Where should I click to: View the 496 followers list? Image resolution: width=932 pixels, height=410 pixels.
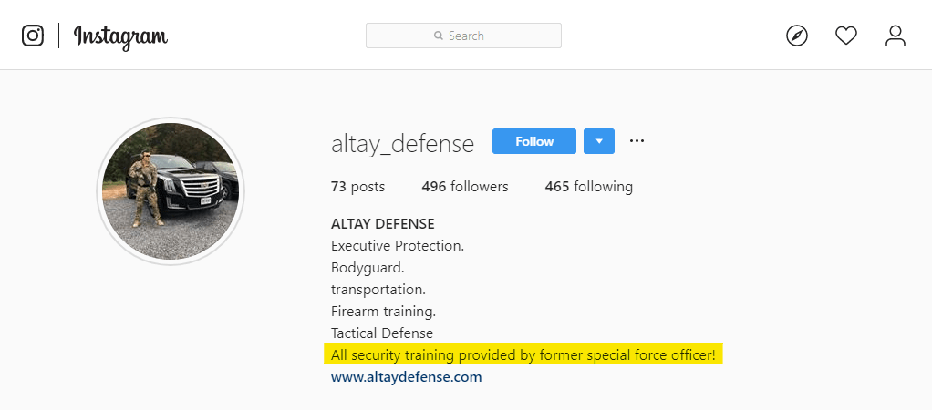coord(465,187)
